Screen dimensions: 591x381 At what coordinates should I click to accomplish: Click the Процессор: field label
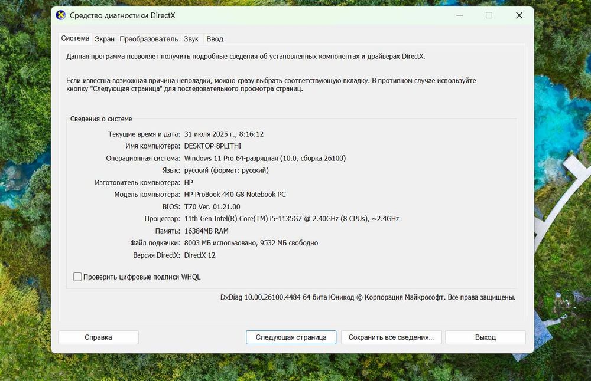click(x=162, y=219)
